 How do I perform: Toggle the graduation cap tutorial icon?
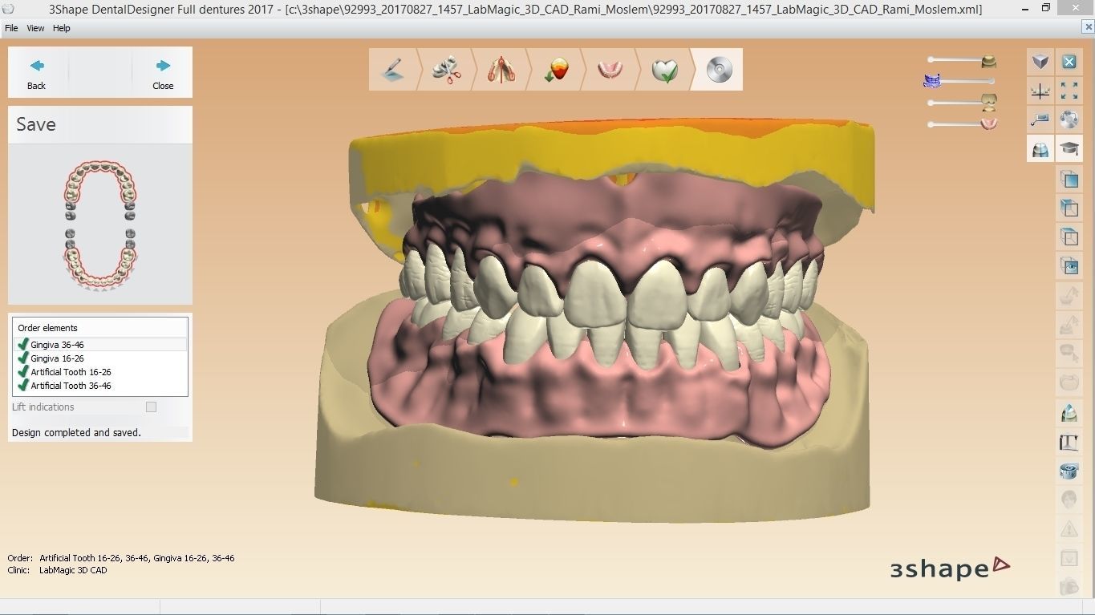(1069, 149)
